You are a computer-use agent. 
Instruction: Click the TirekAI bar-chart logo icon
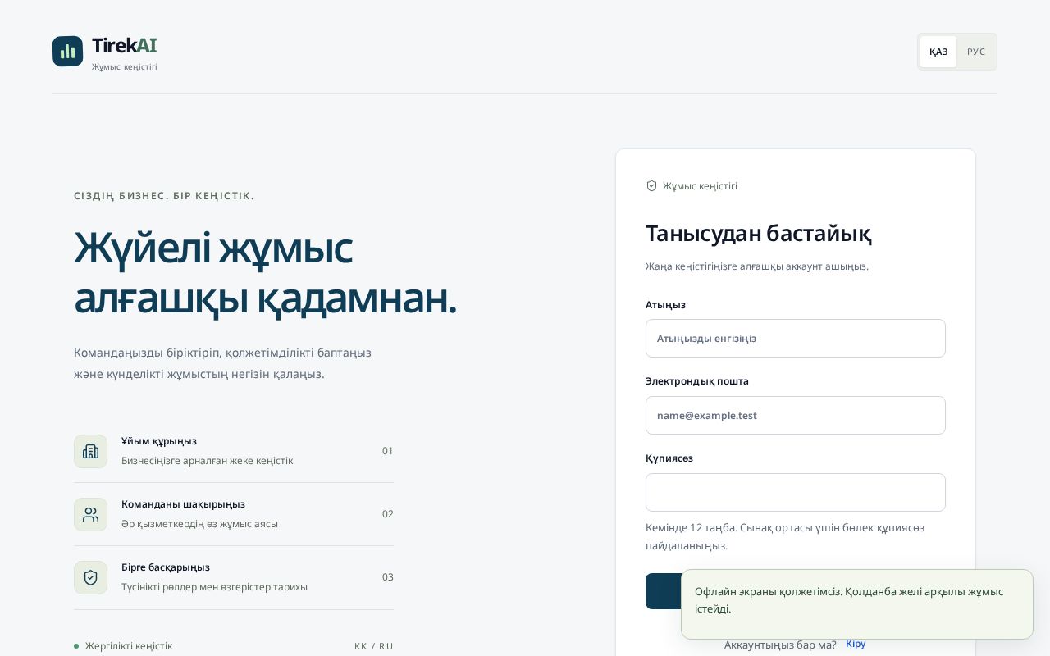(67, 51)
